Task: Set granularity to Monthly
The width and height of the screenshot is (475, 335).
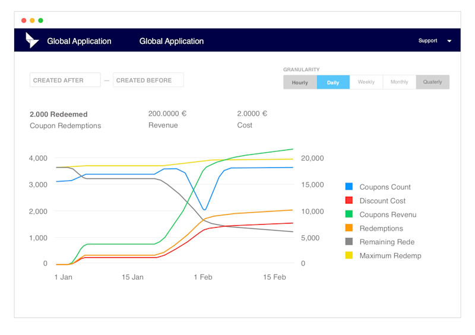Action: pyautogui.click(x=399, y=82)
